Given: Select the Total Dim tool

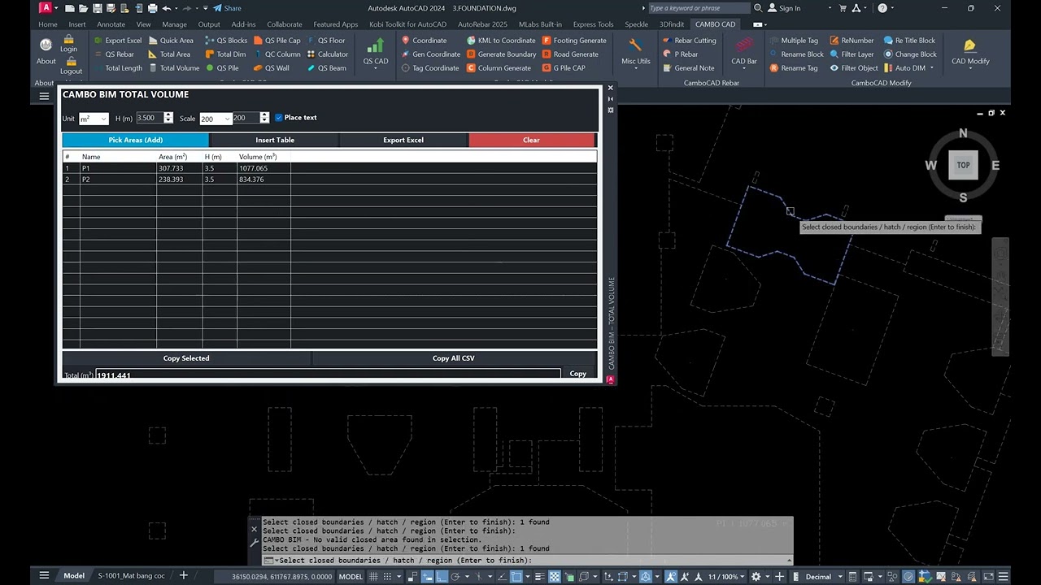Looking at the screenshot, I should tap(225, 54).
